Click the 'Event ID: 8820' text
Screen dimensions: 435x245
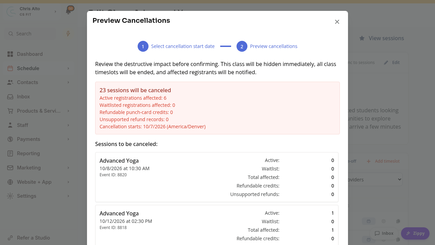click(x=113, y=175)
